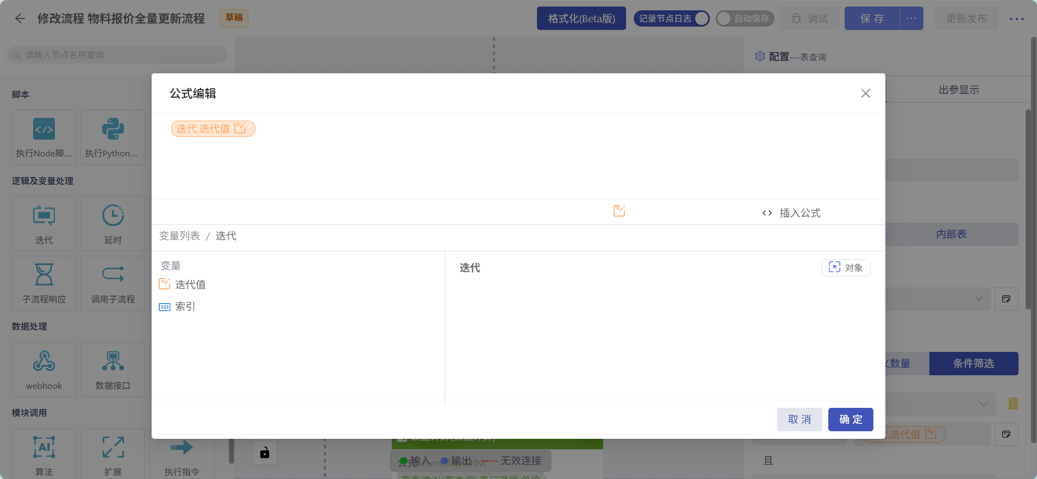Click the 更新发布 button
The image size is (1037, 479).
coord(966,18)
